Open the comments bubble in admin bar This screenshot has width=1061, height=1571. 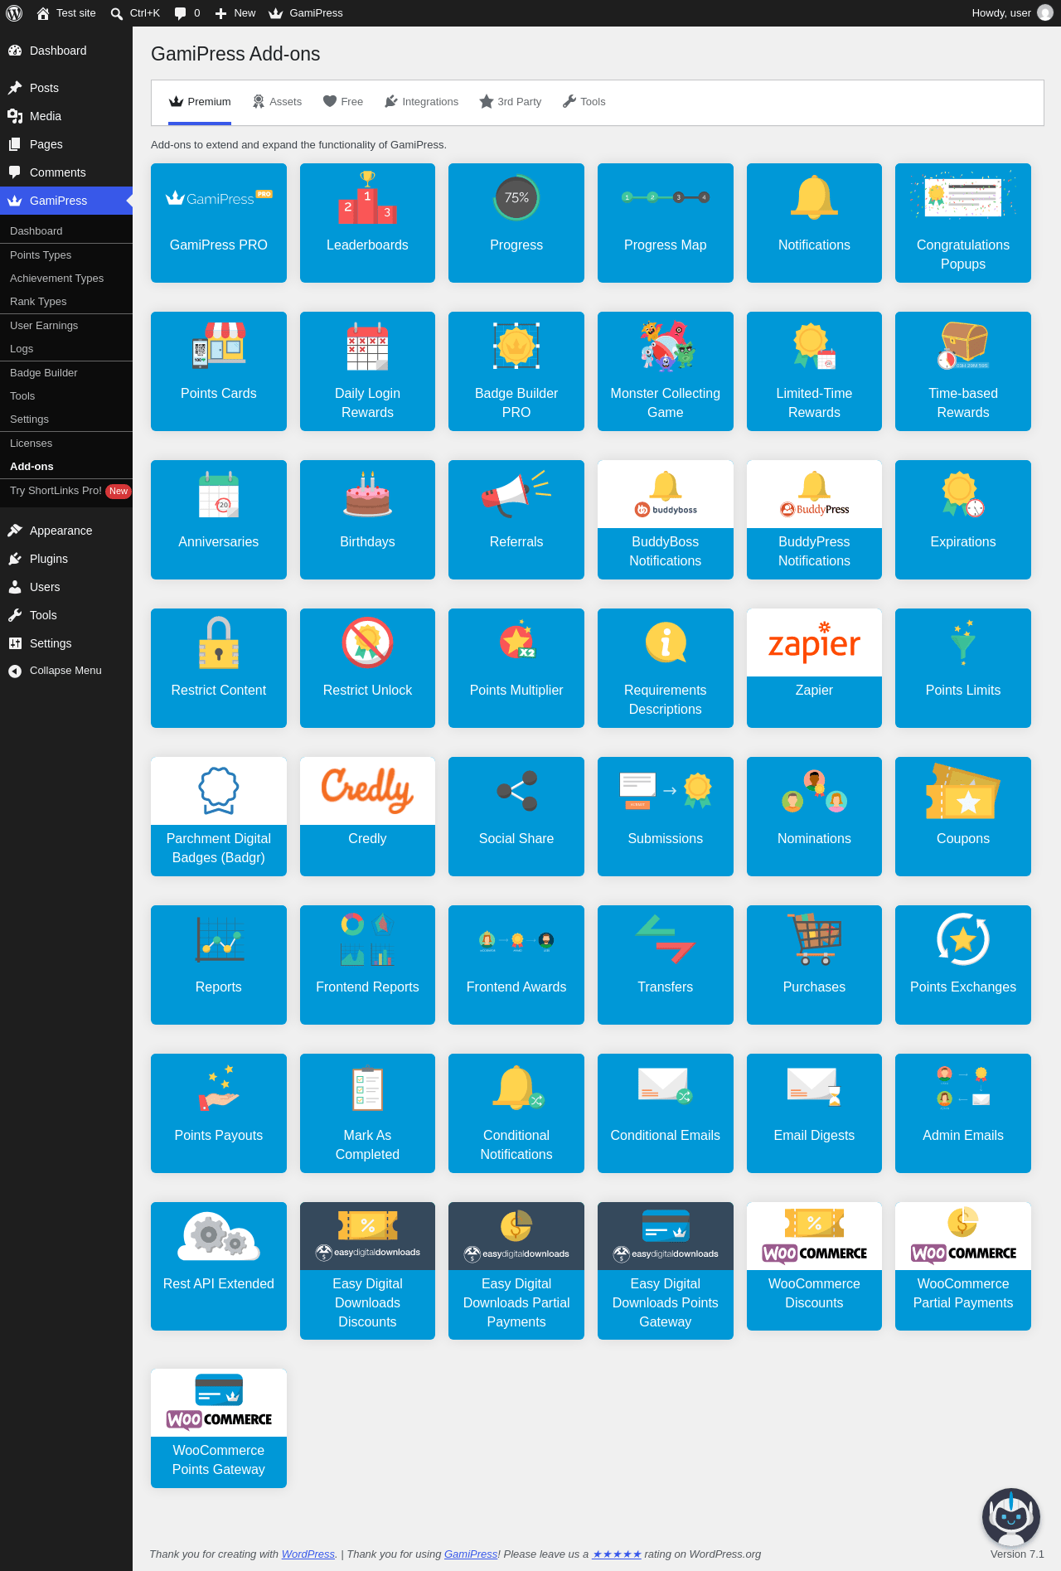[x=187, y=13]
